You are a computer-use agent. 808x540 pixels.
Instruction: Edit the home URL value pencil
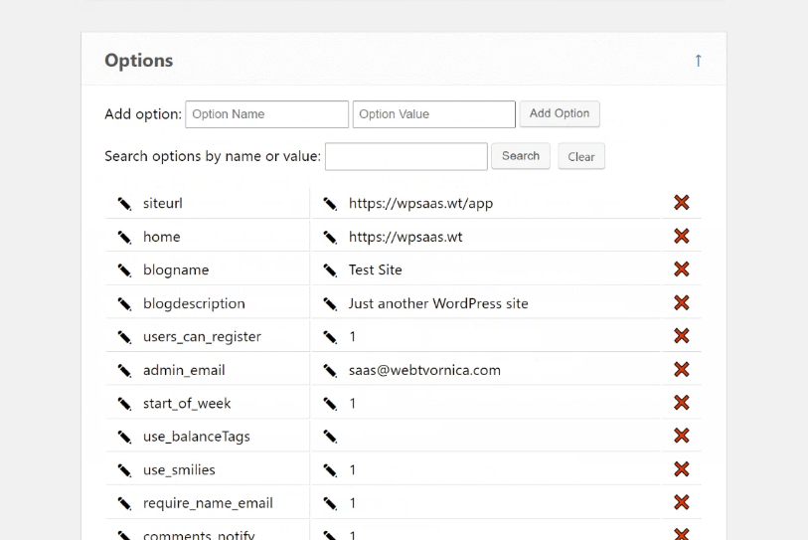point(330,238)
